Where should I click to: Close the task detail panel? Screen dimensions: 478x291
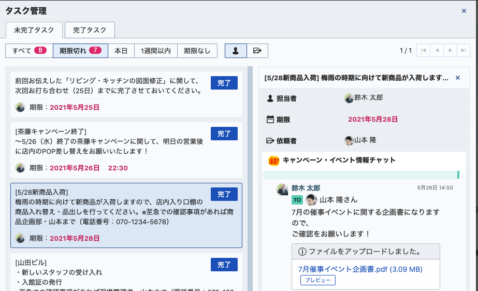457,78
